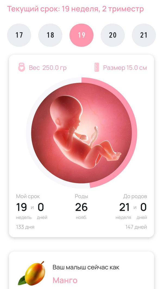
Task: Select week 17 circle
Action: coord(19,35)
